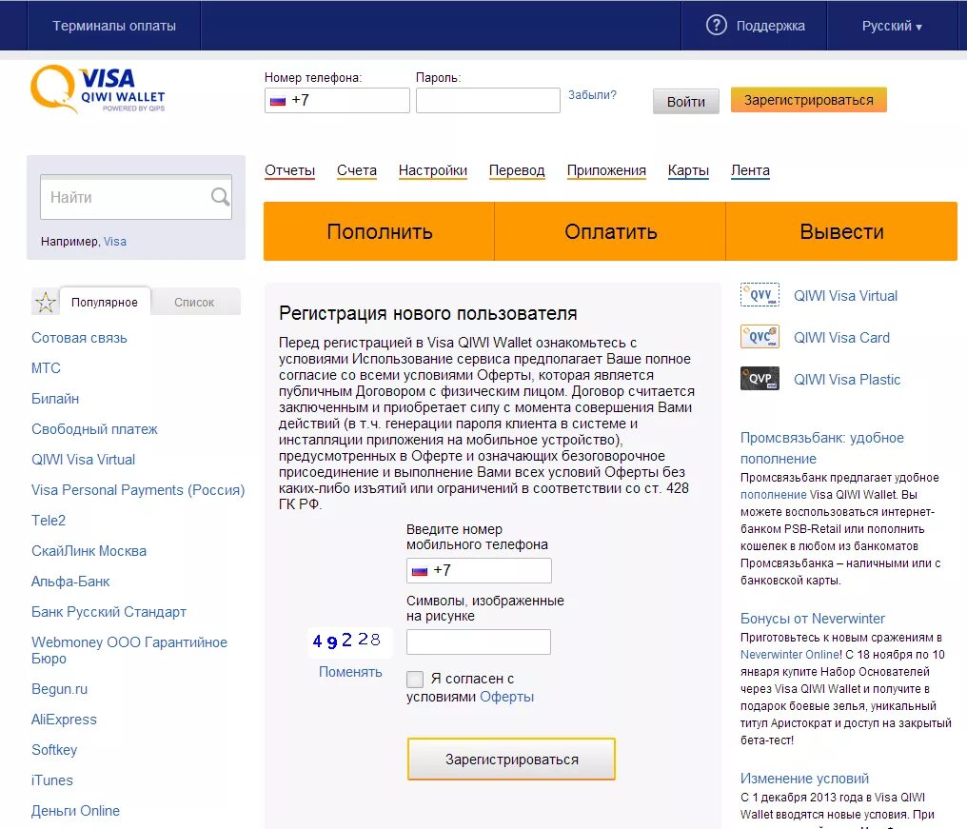Click the Russian flag in registration phone field
This screenshot has height=829, width=967.
pos(420,570)
